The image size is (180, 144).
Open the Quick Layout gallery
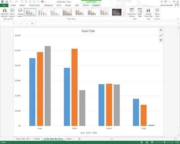(12, 13)
